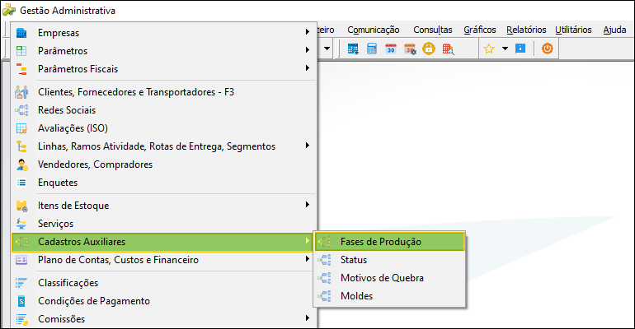
Task: Choose Moldes text in the submenu
Action: (x=356, y=296)
